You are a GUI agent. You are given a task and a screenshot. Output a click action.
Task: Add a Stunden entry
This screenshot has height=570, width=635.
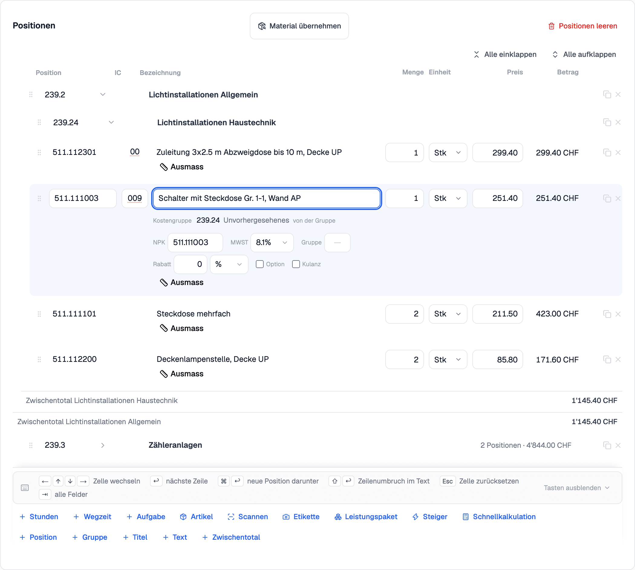[x=39, y=517]
